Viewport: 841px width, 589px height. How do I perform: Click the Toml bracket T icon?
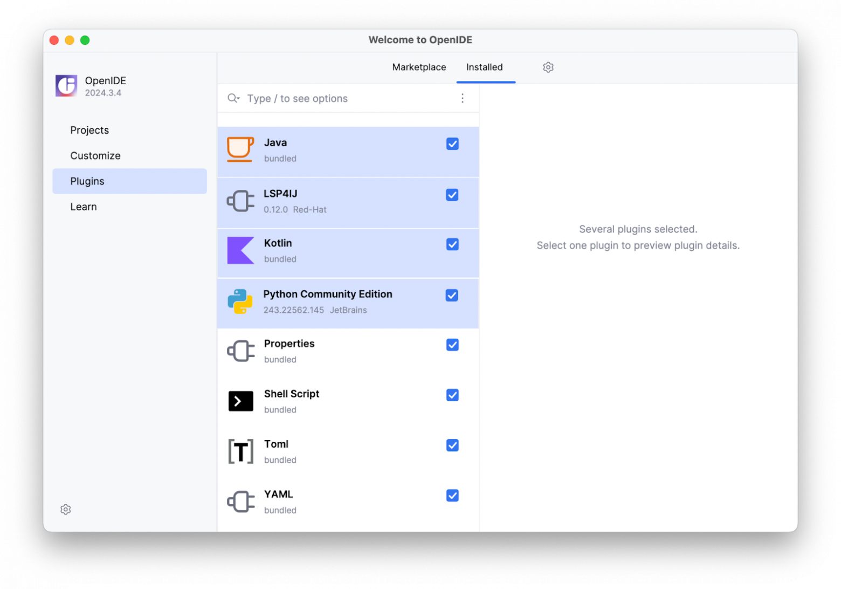click(x=240, y=451)
